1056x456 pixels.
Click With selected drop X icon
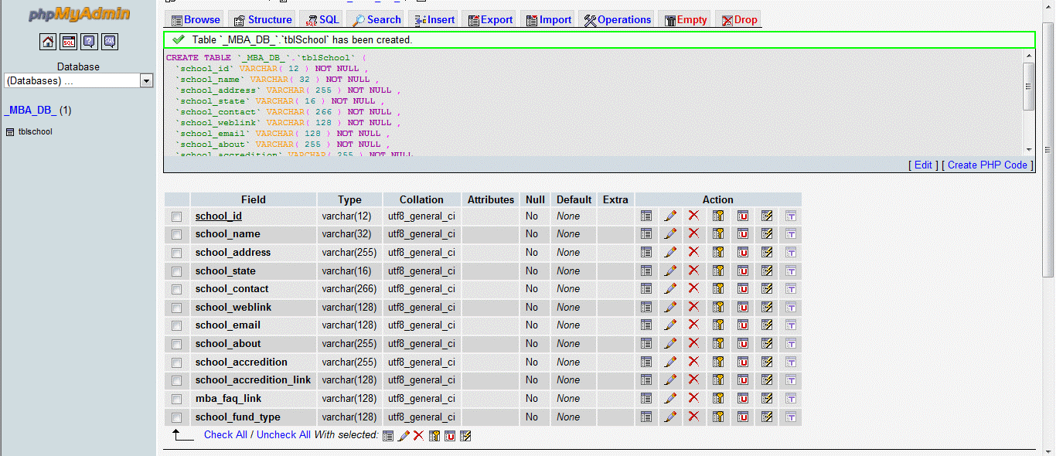point(418,436)
